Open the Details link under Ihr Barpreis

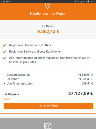pos(7,99)
